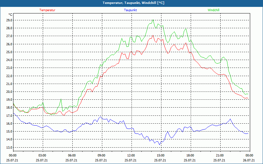263x164 pixels.
Task: Click the 14,0 y-axis value
Action: tap(9, 139)
